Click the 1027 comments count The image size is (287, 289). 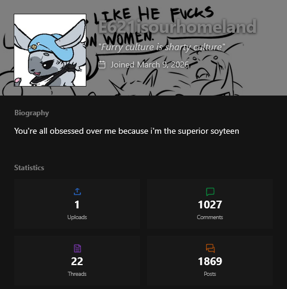point(210,205)
